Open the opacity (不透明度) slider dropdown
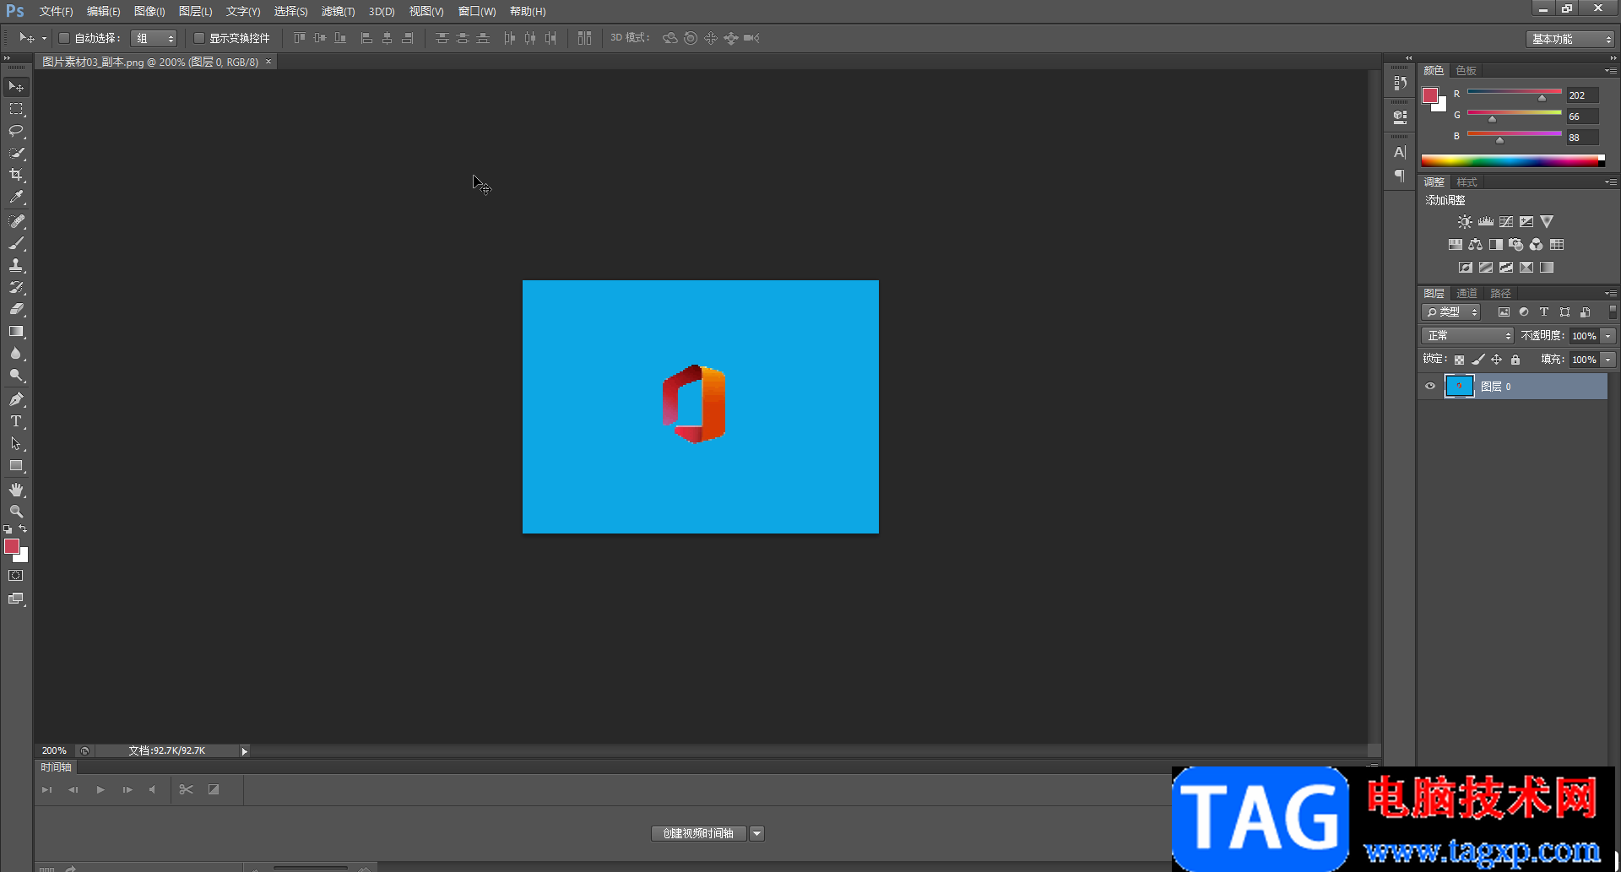1621x872 pixels. [1608, 336]
